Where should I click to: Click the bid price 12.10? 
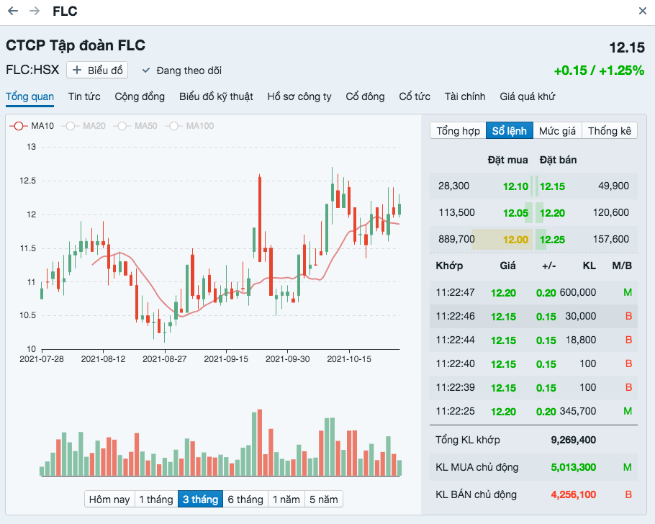(x=515, y=186)
